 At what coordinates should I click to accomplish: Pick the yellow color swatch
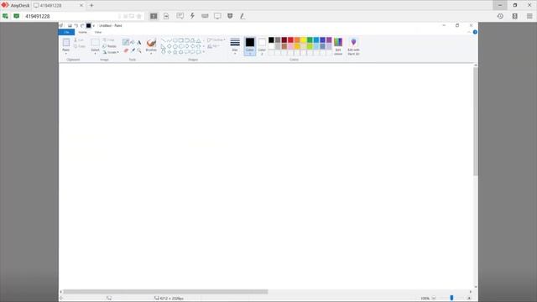click(x=303, y=40)
